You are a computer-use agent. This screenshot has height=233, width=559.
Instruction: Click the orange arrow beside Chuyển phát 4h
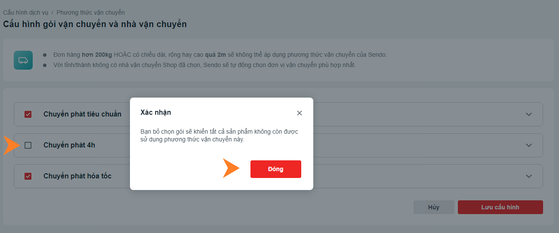pyautogui.click(x=12, y=145)
